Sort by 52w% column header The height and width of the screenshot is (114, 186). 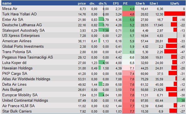point(175,3)
